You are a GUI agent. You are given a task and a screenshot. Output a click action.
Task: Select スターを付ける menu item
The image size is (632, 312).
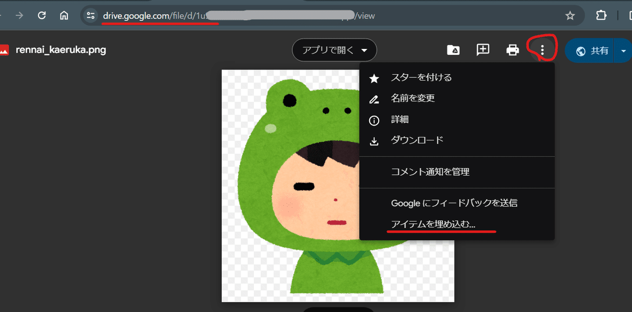[457, 78]
